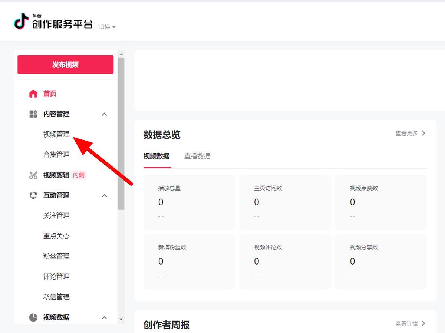This screenshot has width=445, height=333.
Task: Click the arrow next to 查看详情
Action: [x=423, y=323]
